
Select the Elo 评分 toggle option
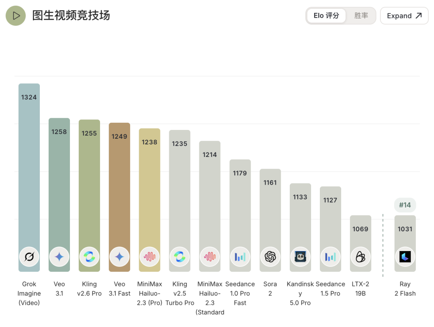[326, 16]
